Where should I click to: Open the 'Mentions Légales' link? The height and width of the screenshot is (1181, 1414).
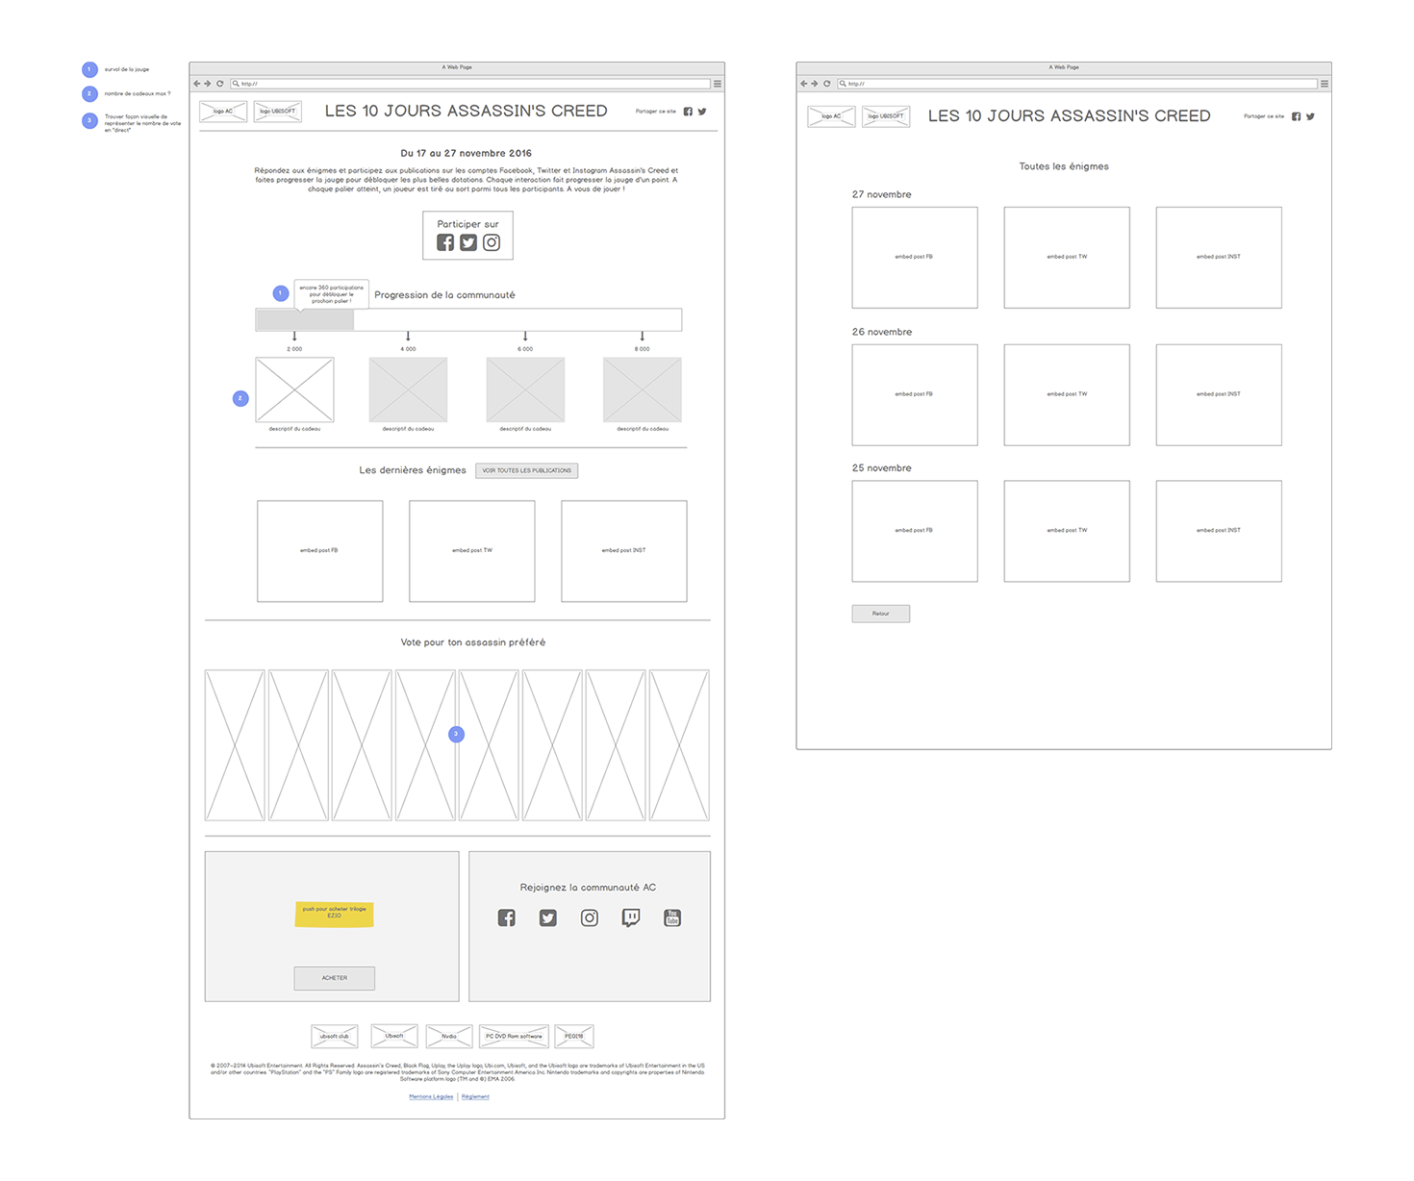[431, 1096]
